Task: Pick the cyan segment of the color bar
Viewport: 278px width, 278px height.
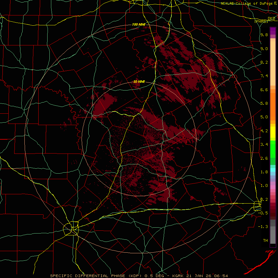Action: pyautogui.click(x=273, y=170)
